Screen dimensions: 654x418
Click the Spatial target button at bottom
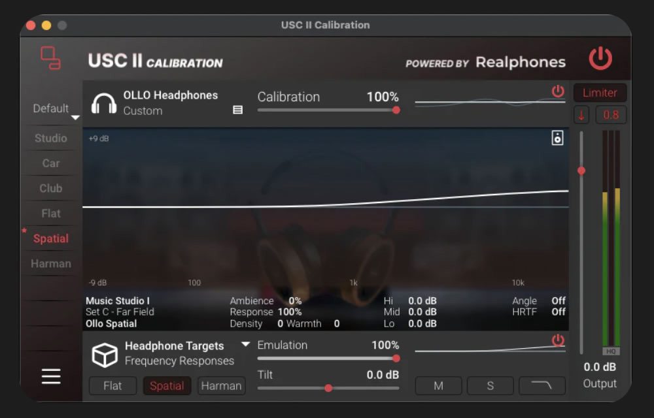click(x=167, y=386)
